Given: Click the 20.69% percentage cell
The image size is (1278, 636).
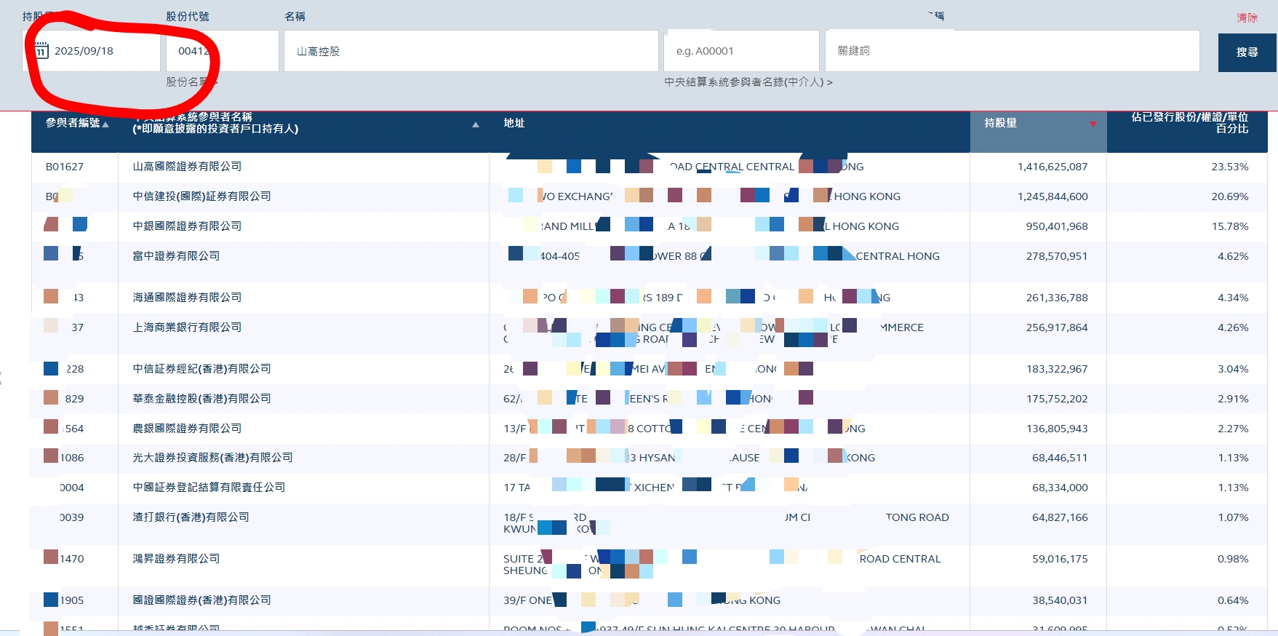Looking at the screenshot, I should pos(1229,196).
